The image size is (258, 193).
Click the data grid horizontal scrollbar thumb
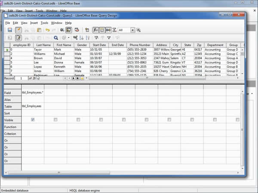coord(147,78)
